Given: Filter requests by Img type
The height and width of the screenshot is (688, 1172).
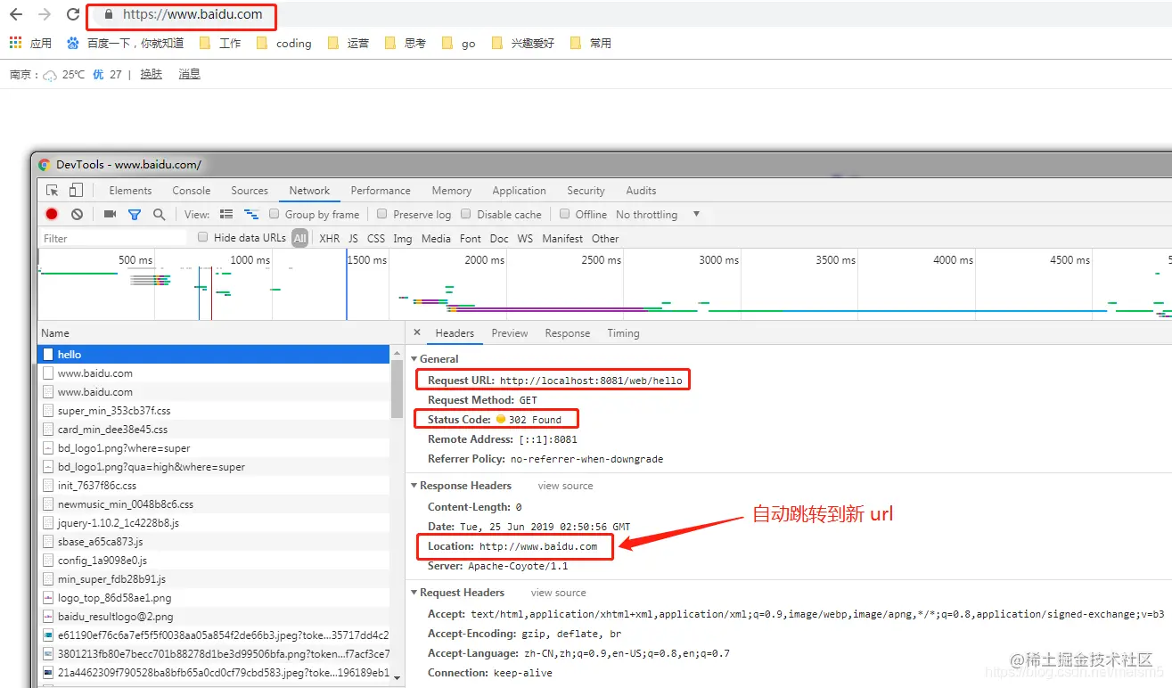Looking at the screenshot, I should pos(403,239).
